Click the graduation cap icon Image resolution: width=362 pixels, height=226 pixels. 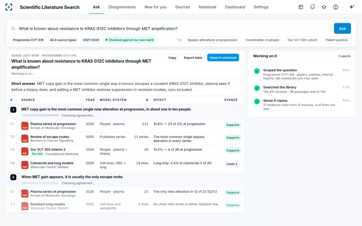click(324, 7)
